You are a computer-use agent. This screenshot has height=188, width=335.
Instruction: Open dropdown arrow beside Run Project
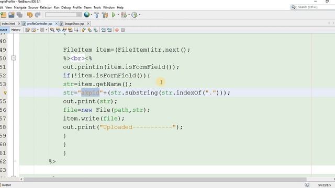pyautogui.click(x=118, y=15)
